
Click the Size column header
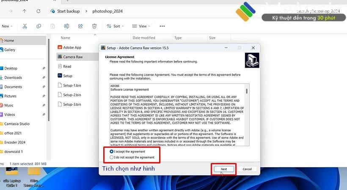(212, 38)
